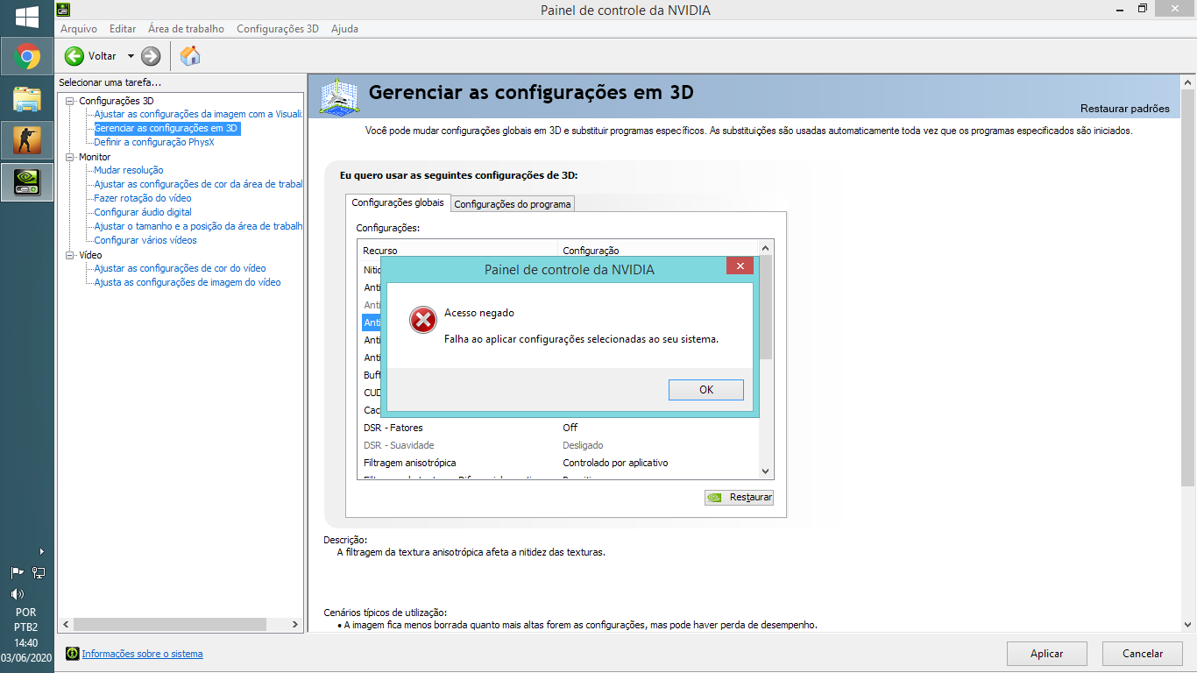Viewport: 1197px width, 673px height.
Task: Open Windows Start button
Action: [27, 17]
